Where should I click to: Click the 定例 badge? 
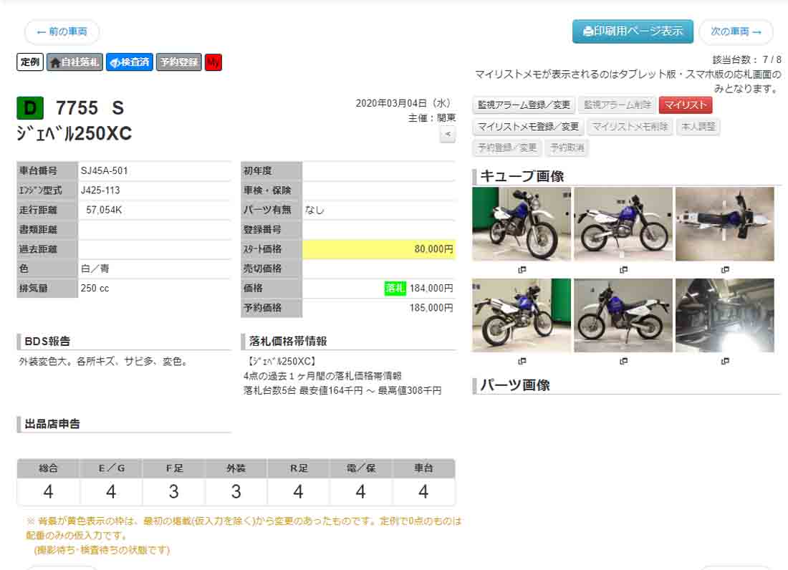point(30,62)
